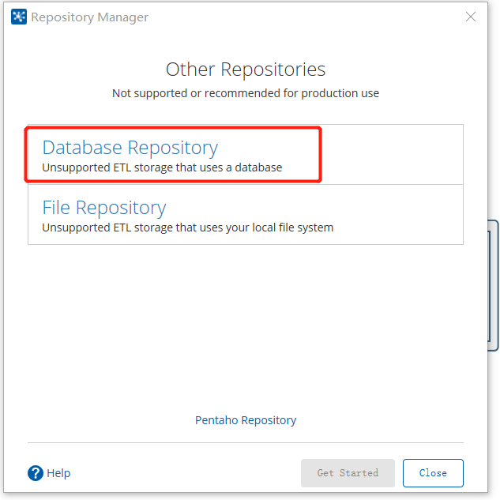Select the Database Repository heading
Screen dimensions: 500x500
130,148
